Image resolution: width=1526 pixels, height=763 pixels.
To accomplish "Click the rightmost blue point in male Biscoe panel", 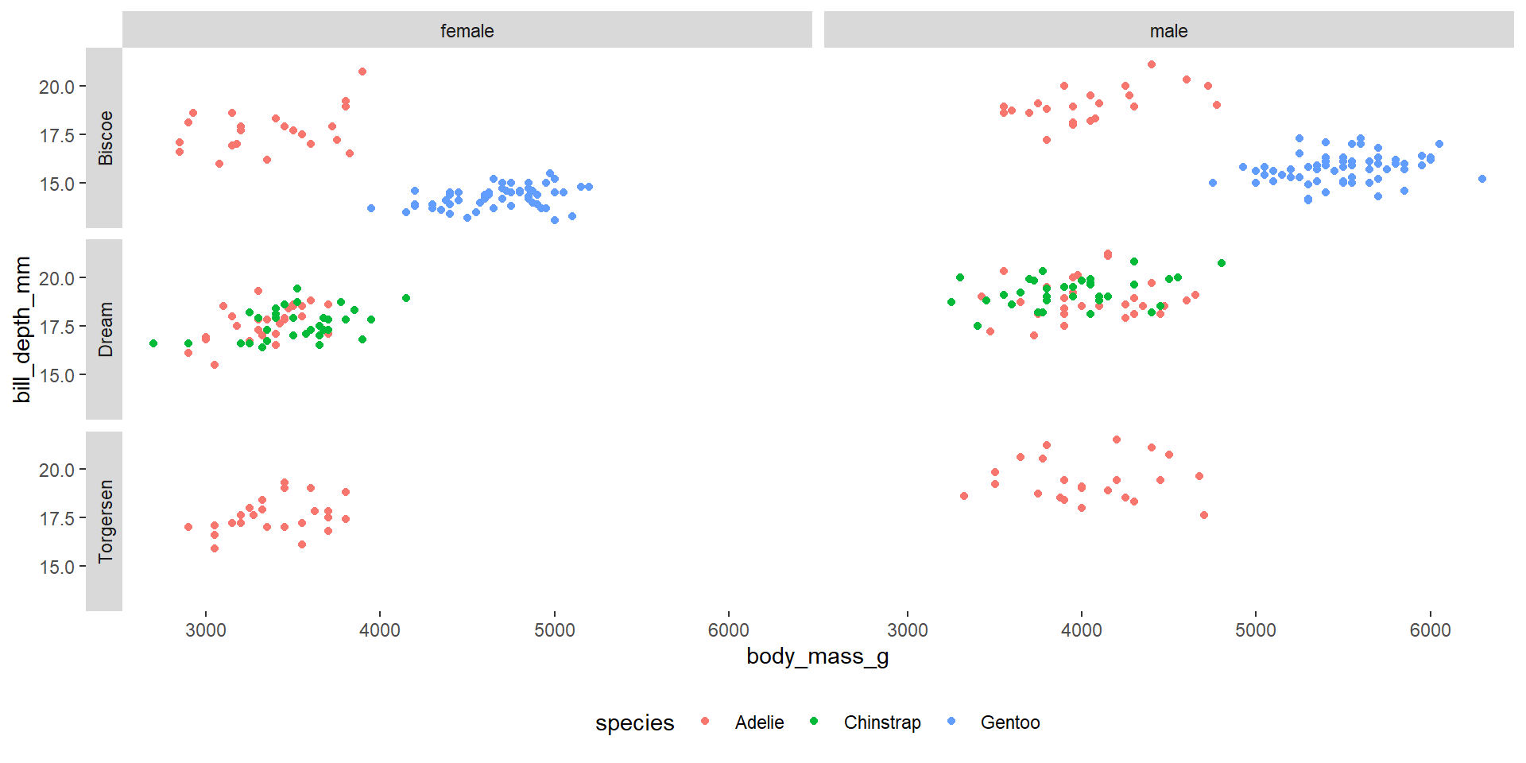I will (1482, 179).
